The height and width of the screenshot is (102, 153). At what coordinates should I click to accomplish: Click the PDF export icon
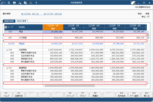20,3
